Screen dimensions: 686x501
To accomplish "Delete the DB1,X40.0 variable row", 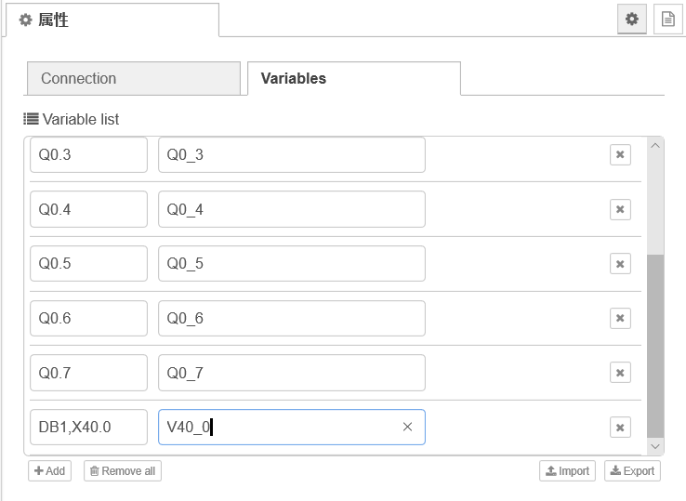I will (620, 428).
